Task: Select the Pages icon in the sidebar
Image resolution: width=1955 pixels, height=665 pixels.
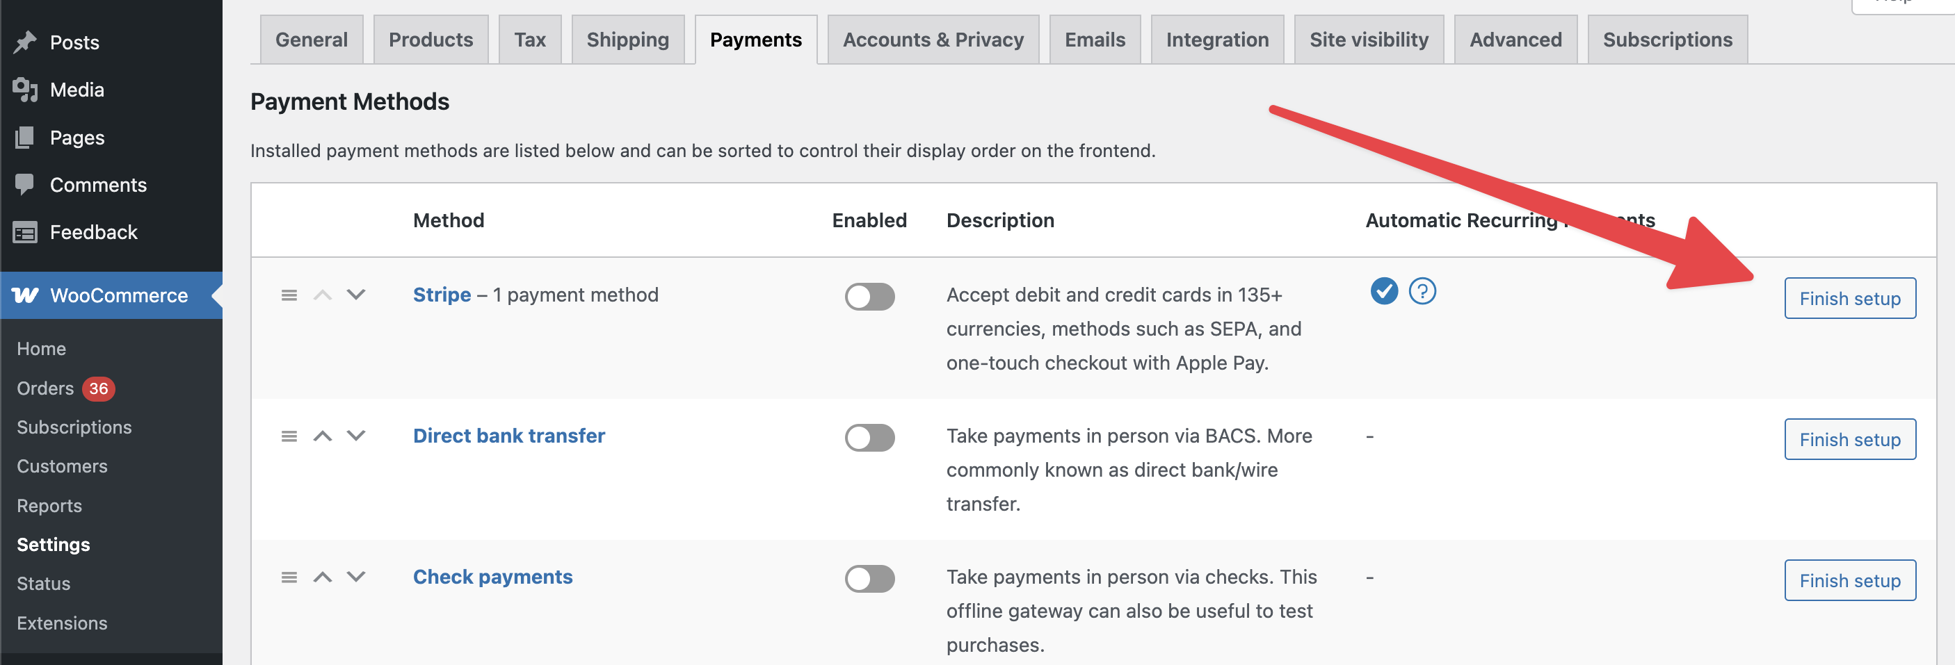Action: 25,138
